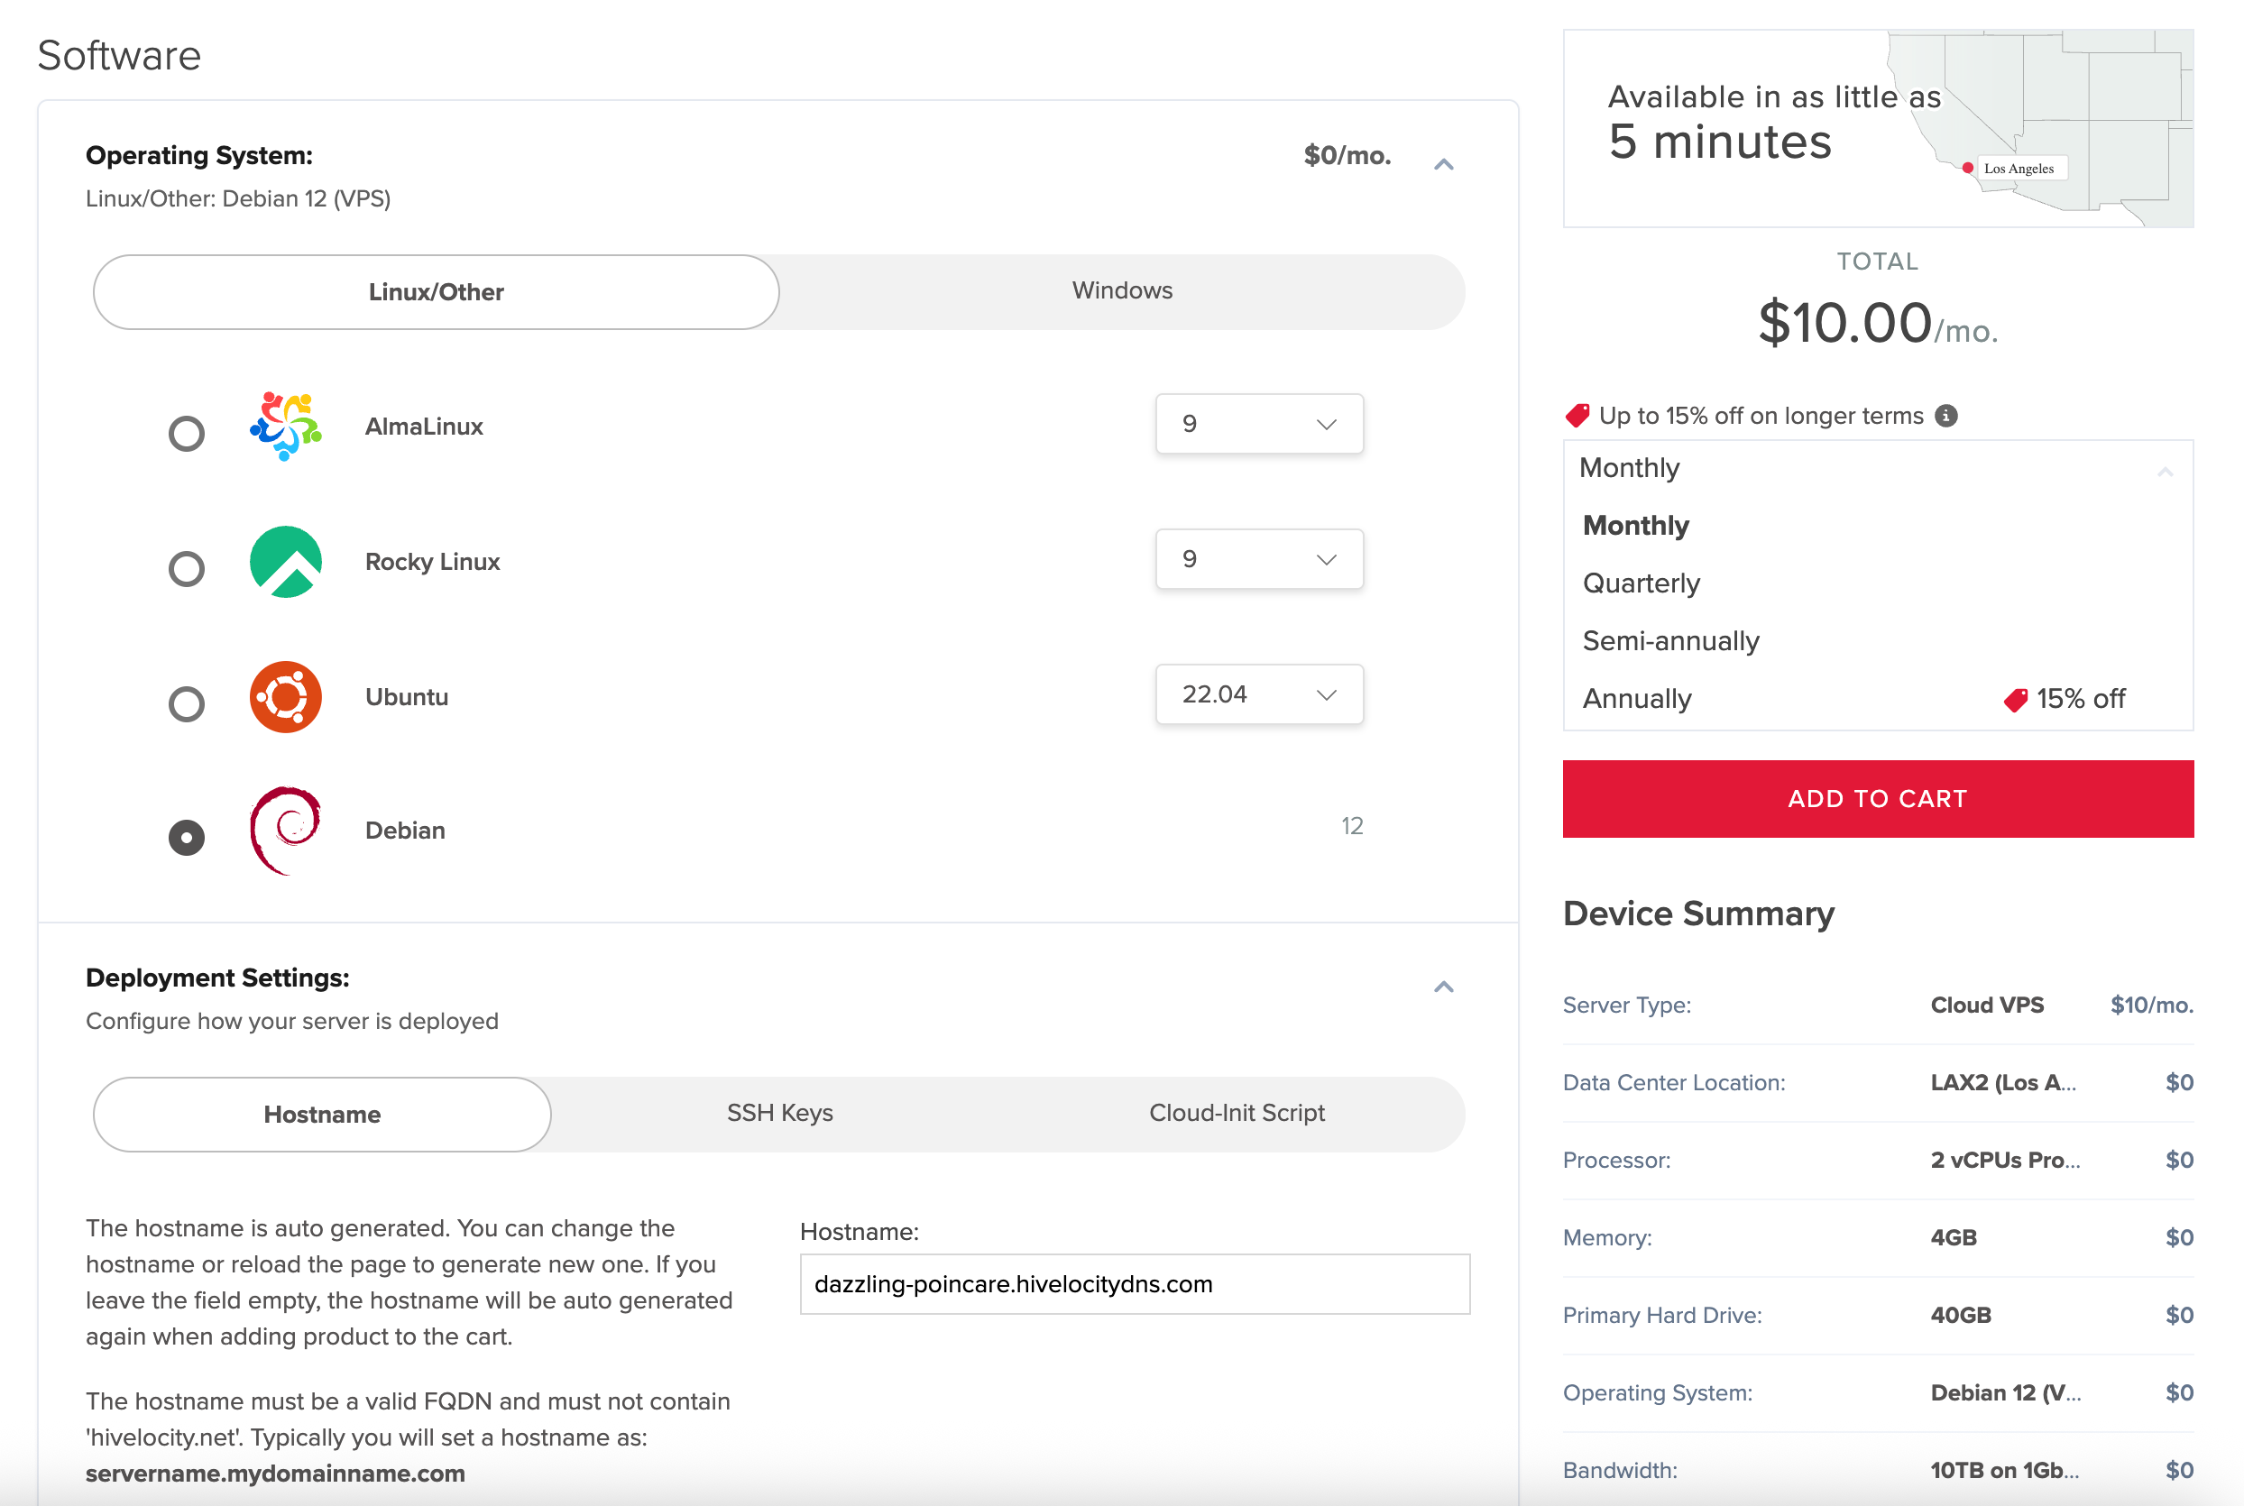
Task: Click the $10.00/mo. total price
Action: pyautogui.click(x=1877, y=324)
